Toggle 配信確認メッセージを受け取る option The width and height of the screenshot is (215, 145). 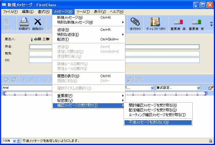pyautogui.click(x=153, y=110)
